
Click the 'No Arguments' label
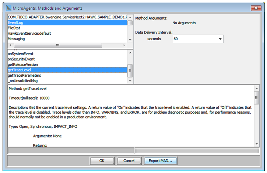(184, 23)
